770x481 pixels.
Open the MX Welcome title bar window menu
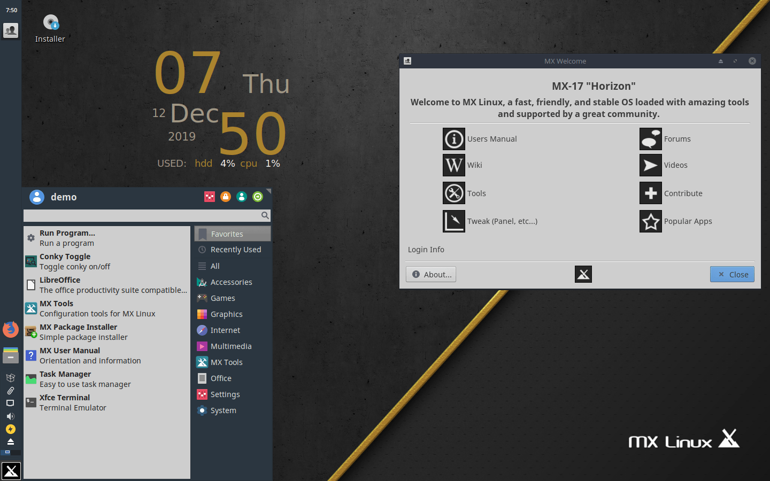(407, 61)
